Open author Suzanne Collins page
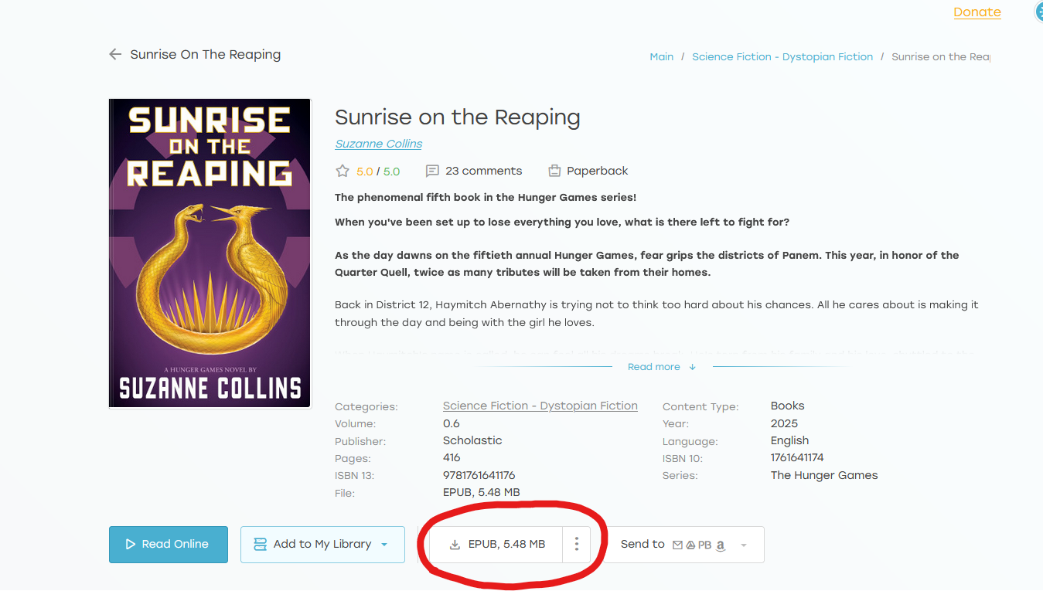Screen dimensions: 1043x591 pos(379,144)
